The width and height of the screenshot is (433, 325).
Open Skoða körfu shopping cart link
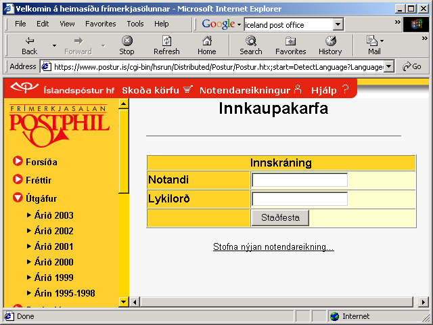157,90
